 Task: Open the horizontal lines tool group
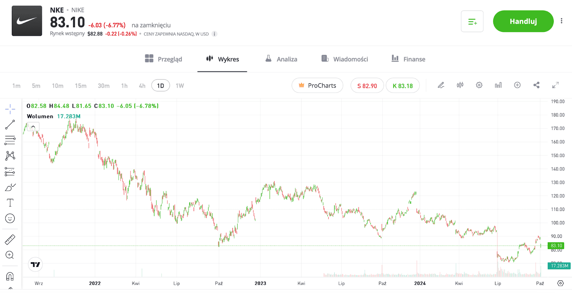(x=10, y=140)
